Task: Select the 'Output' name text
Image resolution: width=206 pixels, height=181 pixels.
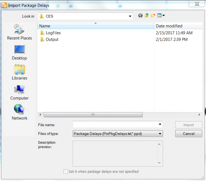Action: pos(52,39)
